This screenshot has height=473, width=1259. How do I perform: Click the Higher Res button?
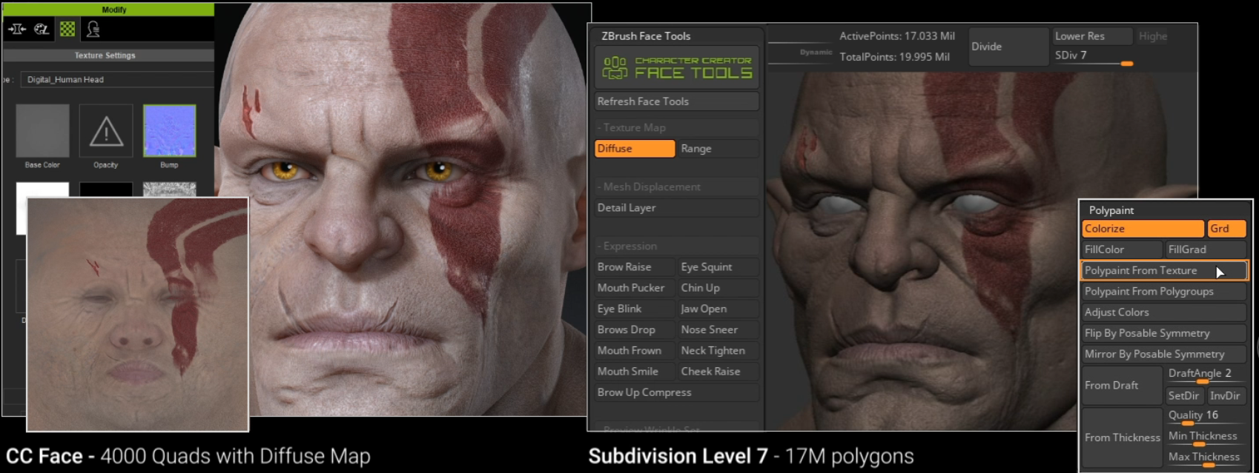[x=1153, y=36]
